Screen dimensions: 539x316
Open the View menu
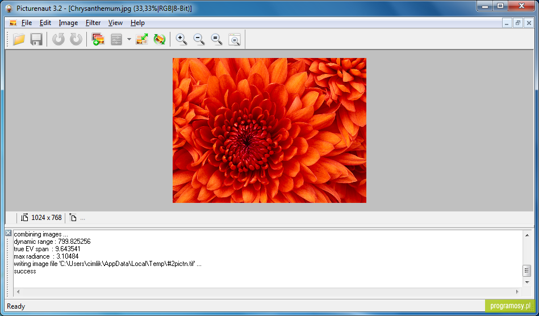pos(115,23)
